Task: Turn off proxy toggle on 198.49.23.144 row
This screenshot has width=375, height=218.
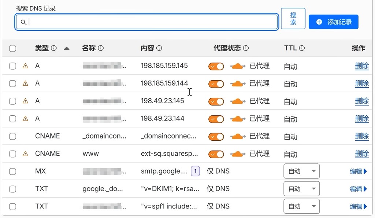Action: tap(216, 119)
